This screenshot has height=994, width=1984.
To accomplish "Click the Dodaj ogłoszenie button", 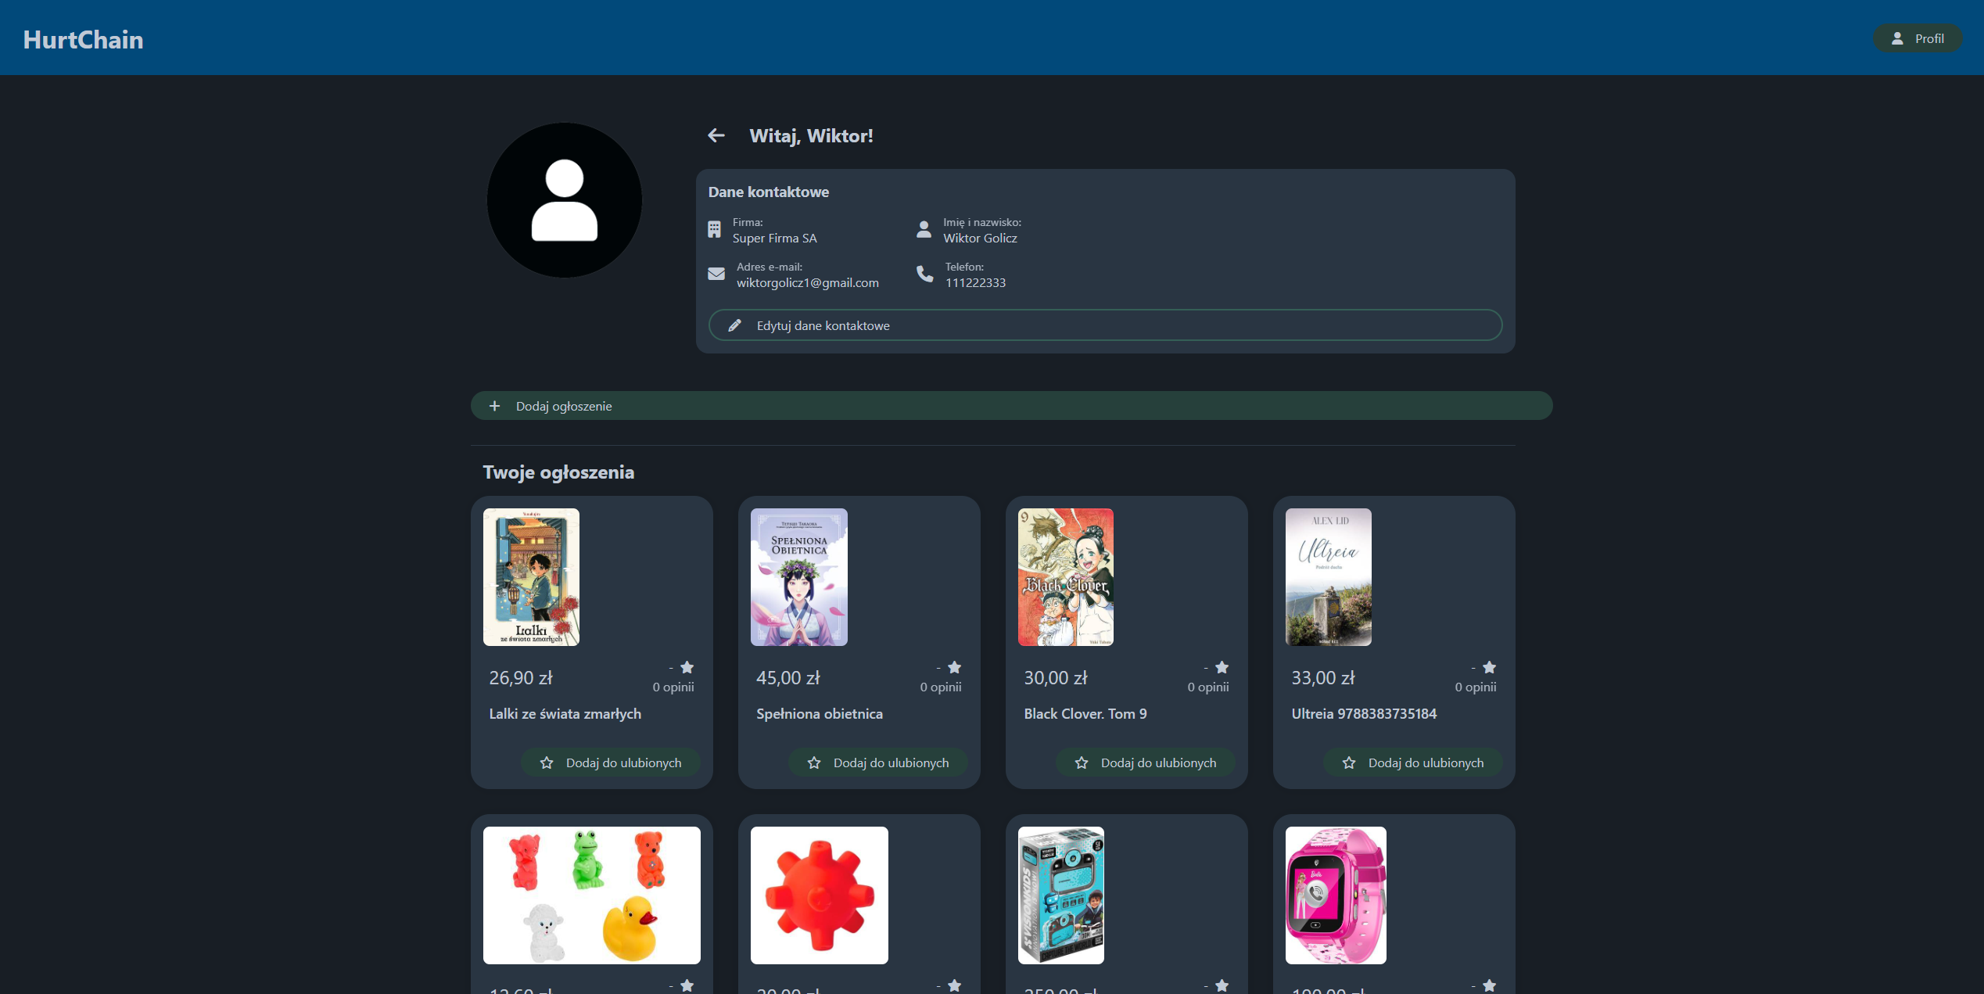I will click(x=1011, y=406).
